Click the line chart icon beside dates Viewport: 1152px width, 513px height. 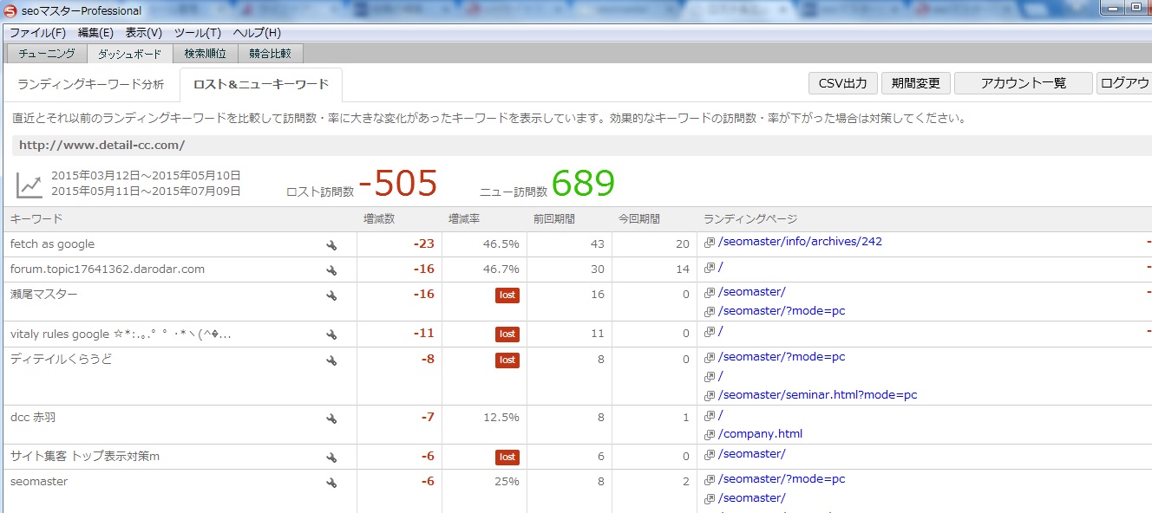tap(29, 185)
